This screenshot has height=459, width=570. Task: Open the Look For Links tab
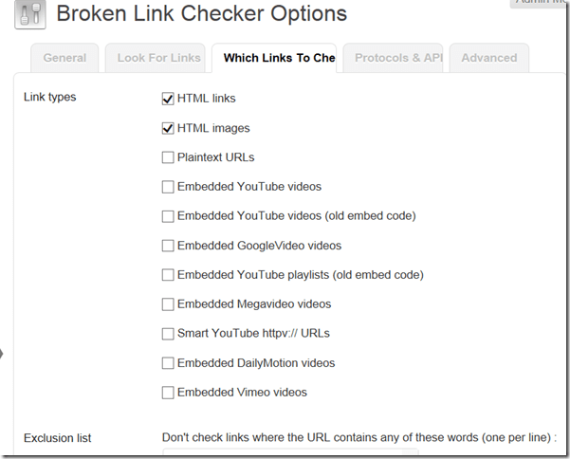[x=158, y=58]
